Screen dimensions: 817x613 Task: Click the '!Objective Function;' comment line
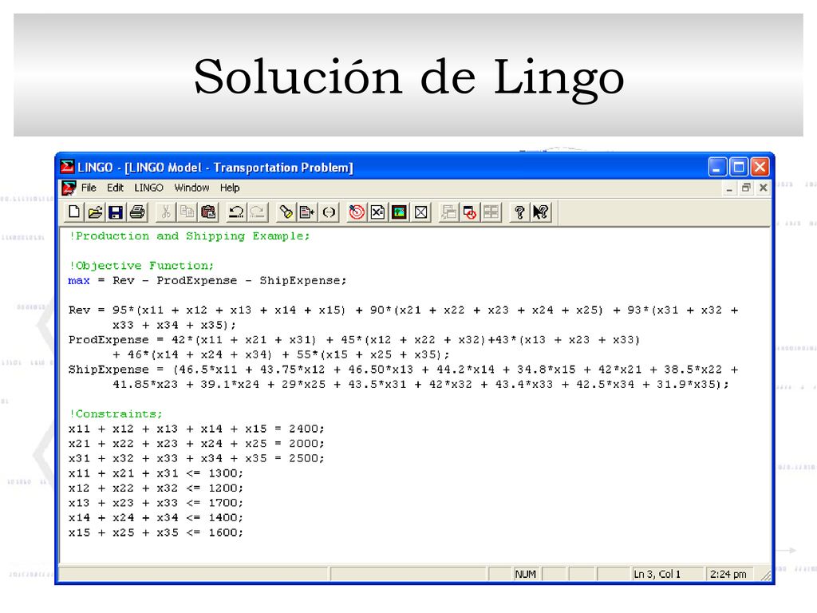141,266
